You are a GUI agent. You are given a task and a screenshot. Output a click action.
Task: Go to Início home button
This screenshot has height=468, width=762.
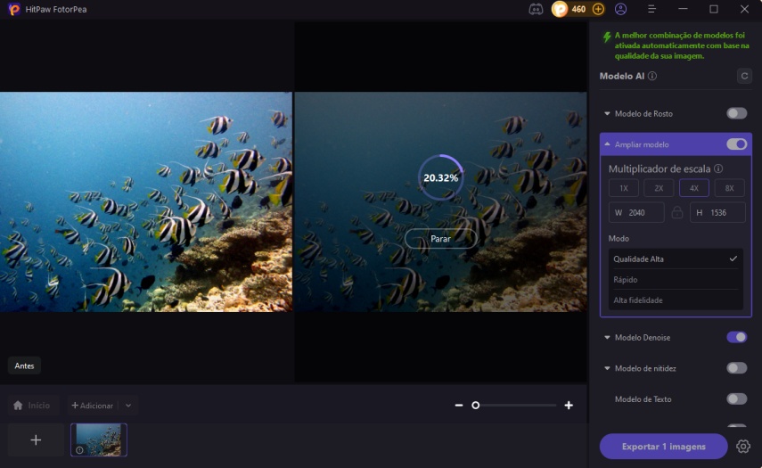pyautogui.click(x=33, y=406)
